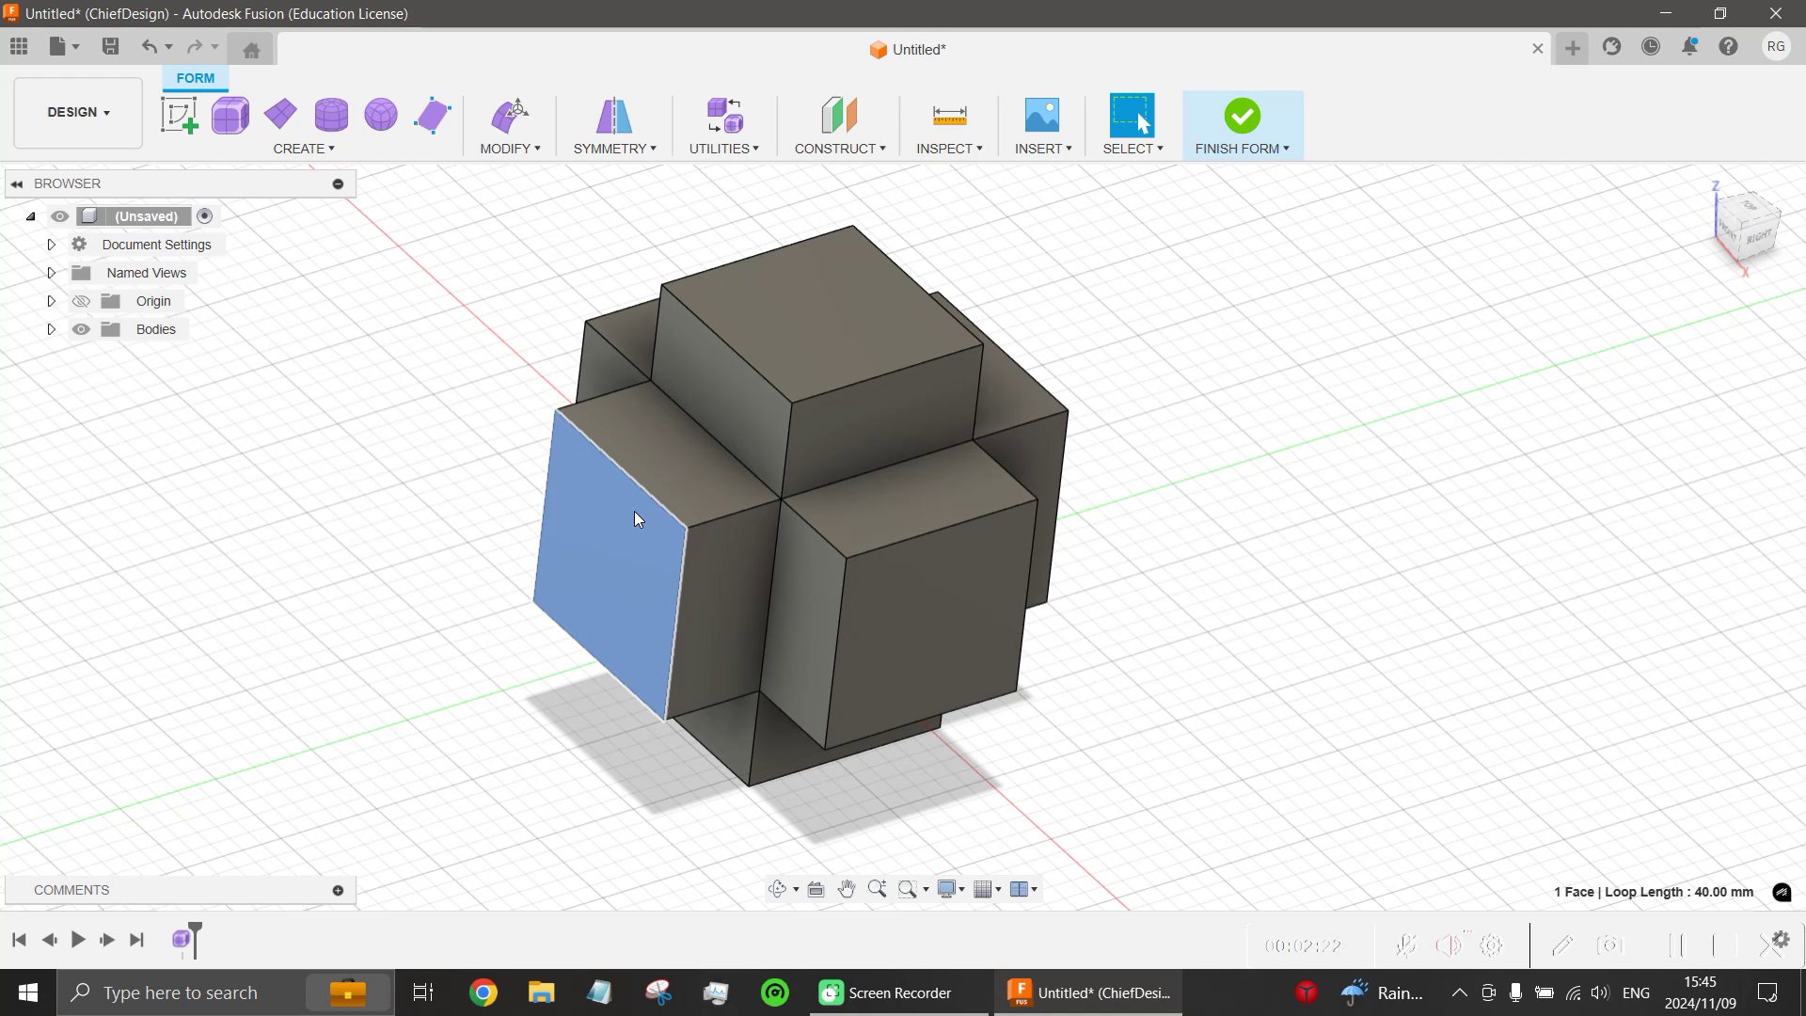
Task: Open the SELECT menu
Action: tap(1133, 149)
